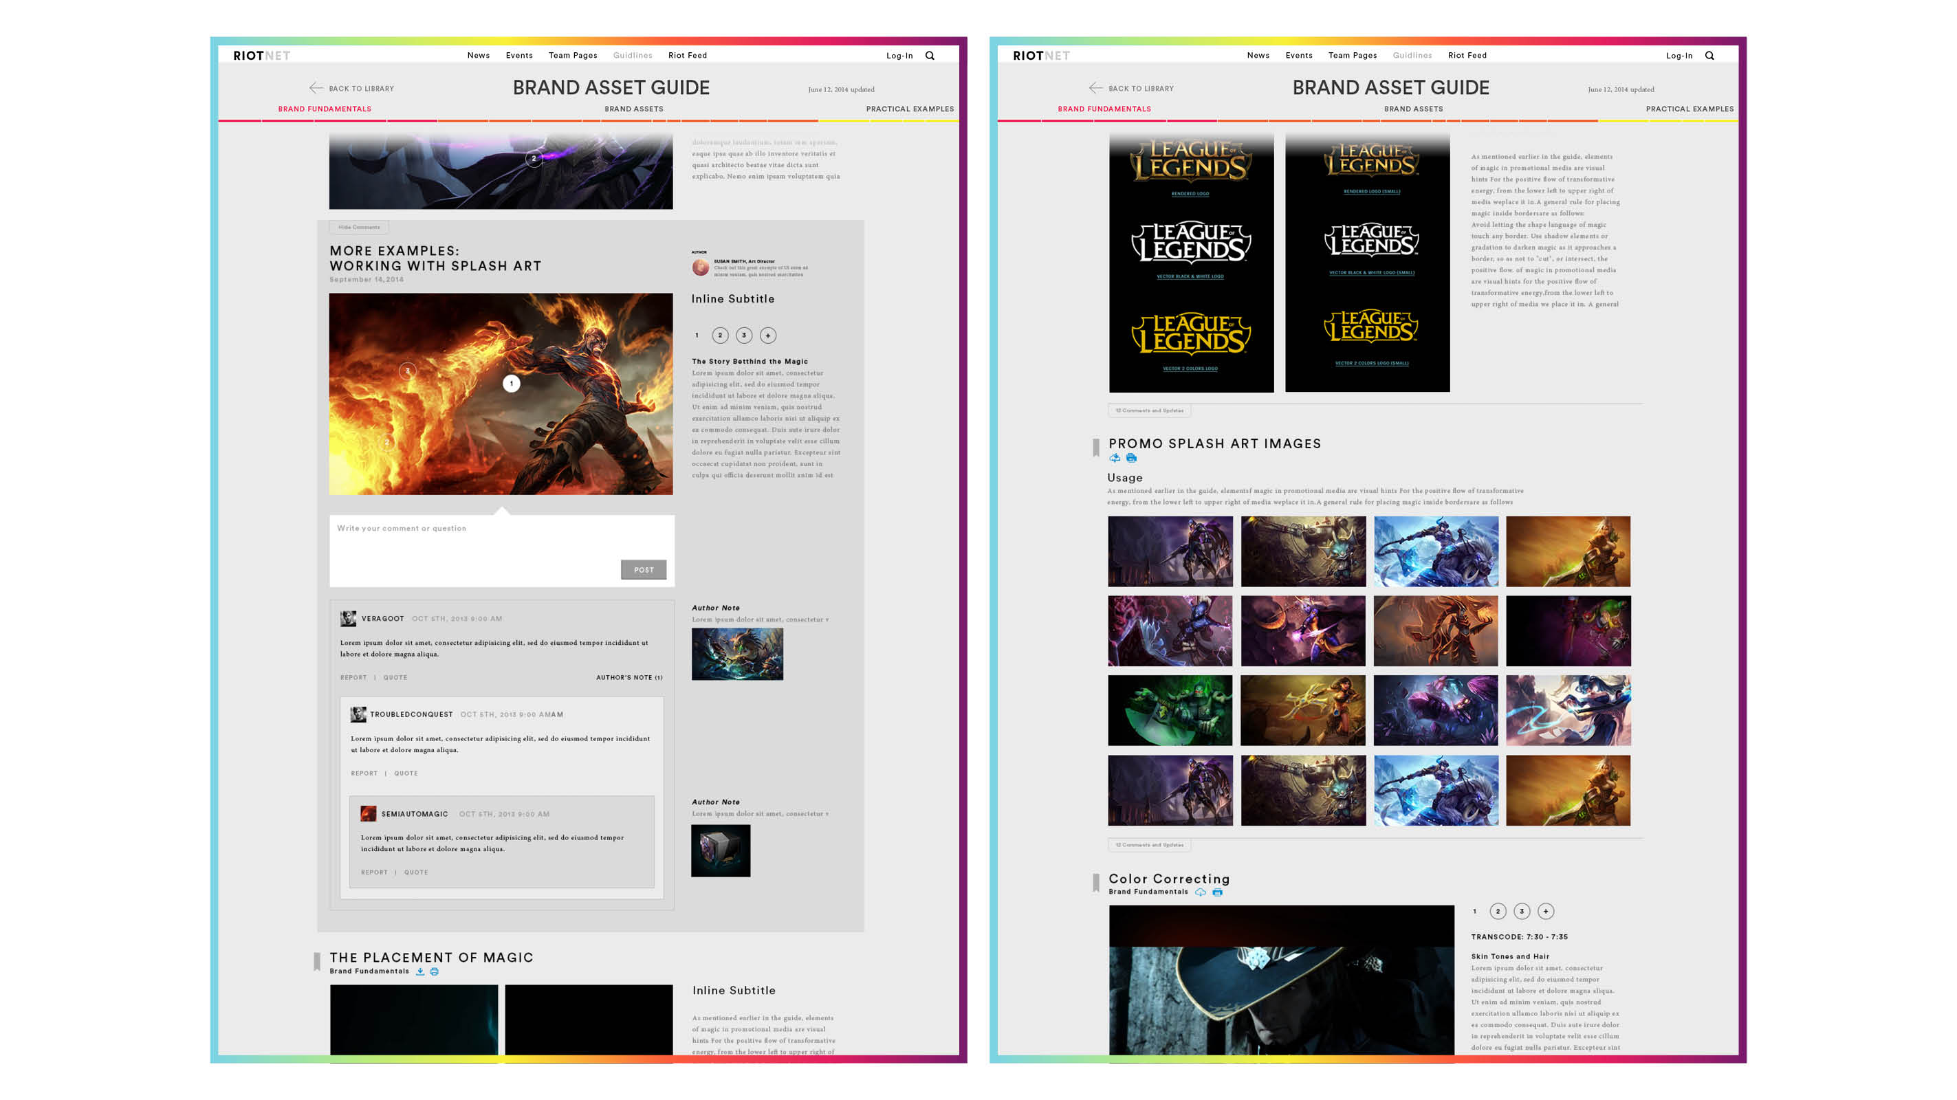Click the Back to Library arrow on the right page

pyautogui.click(x=1095, y=88)
